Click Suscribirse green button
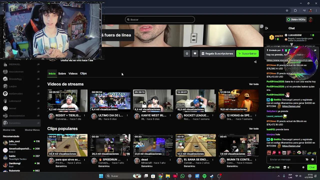 pyautogui.click(x=247, y=53)
